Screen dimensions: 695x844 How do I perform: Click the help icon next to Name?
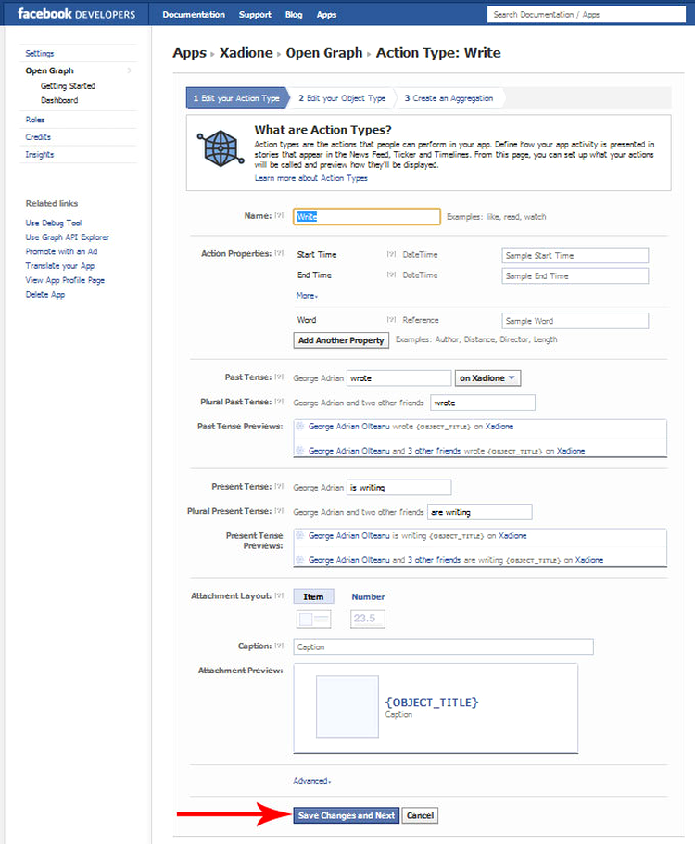[279, 216]
